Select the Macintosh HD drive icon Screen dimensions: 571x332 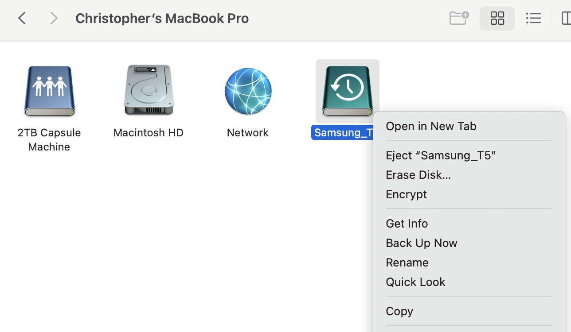click(149, 90)
